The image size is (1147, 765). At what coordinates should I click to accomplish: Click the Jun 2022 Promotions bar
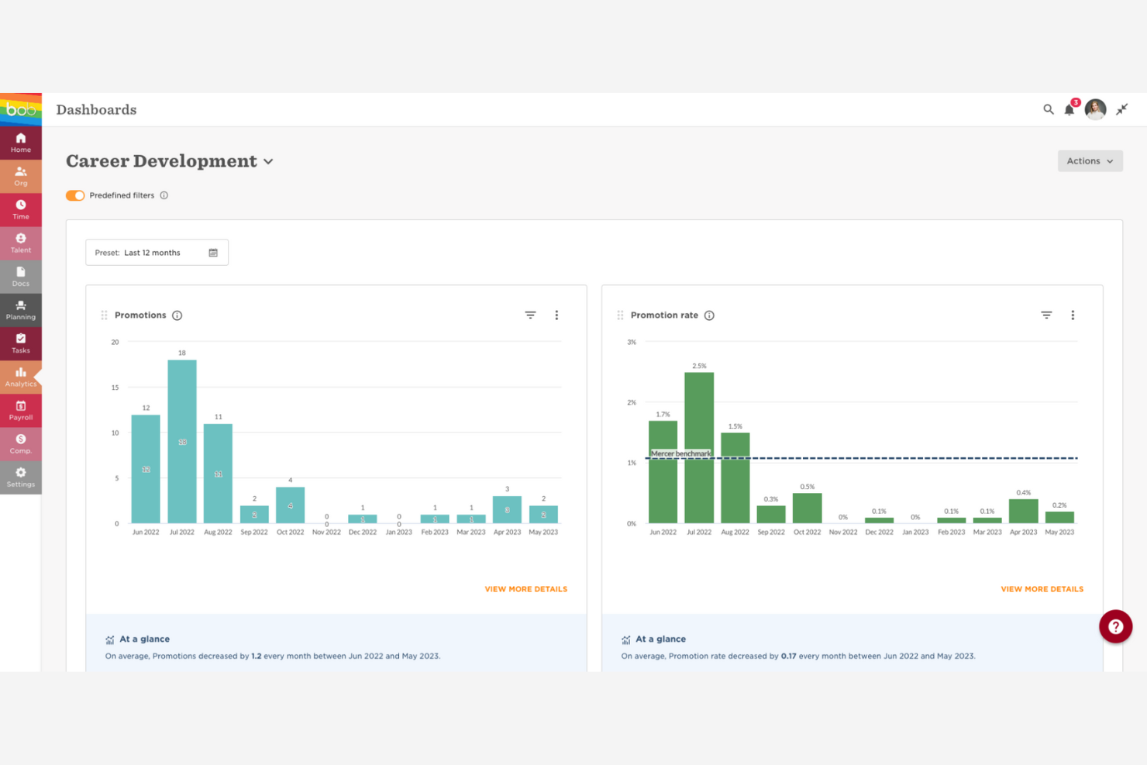(x=146, y=469)
